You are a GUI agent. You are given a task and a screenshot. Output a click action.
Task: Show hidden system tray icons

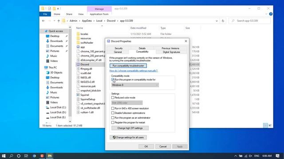click(236, 156)
